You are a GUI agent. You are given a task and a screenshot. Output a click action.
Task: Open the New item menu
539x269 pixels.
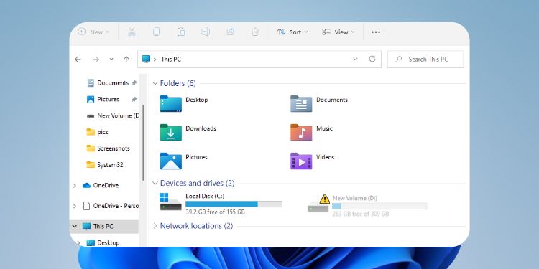(x=93, y=32)
